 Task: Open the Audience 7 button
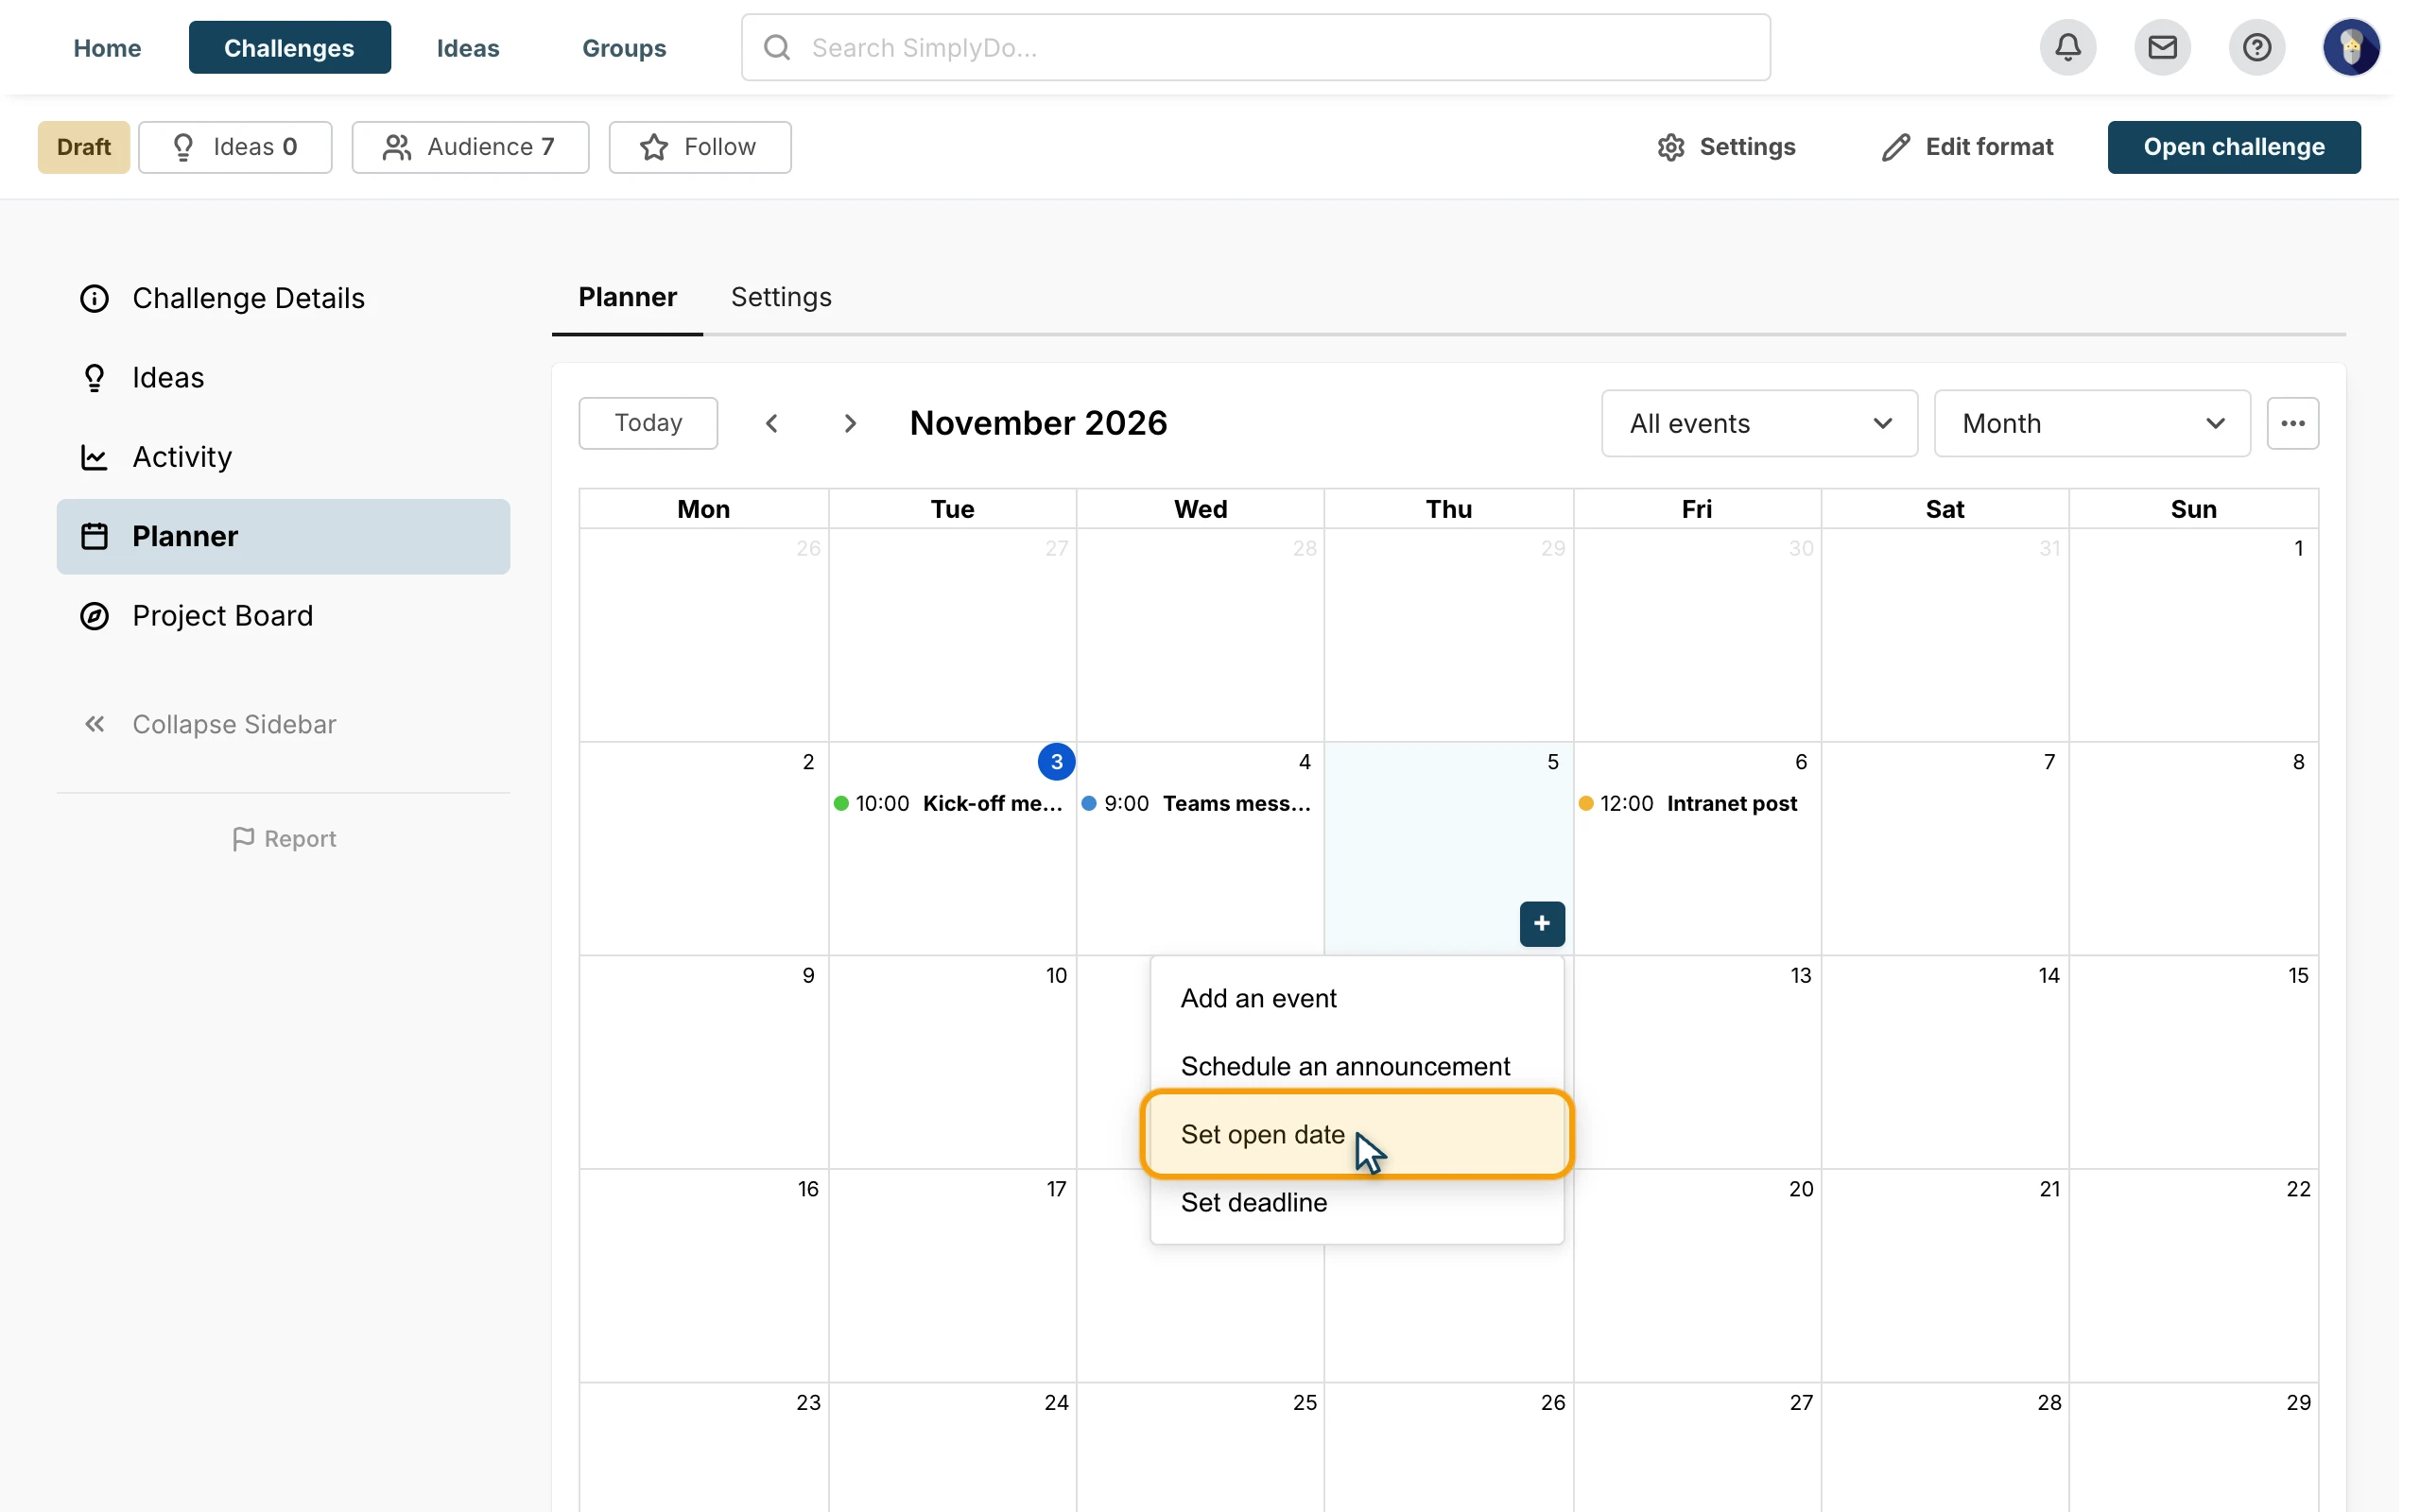point(470,147)
